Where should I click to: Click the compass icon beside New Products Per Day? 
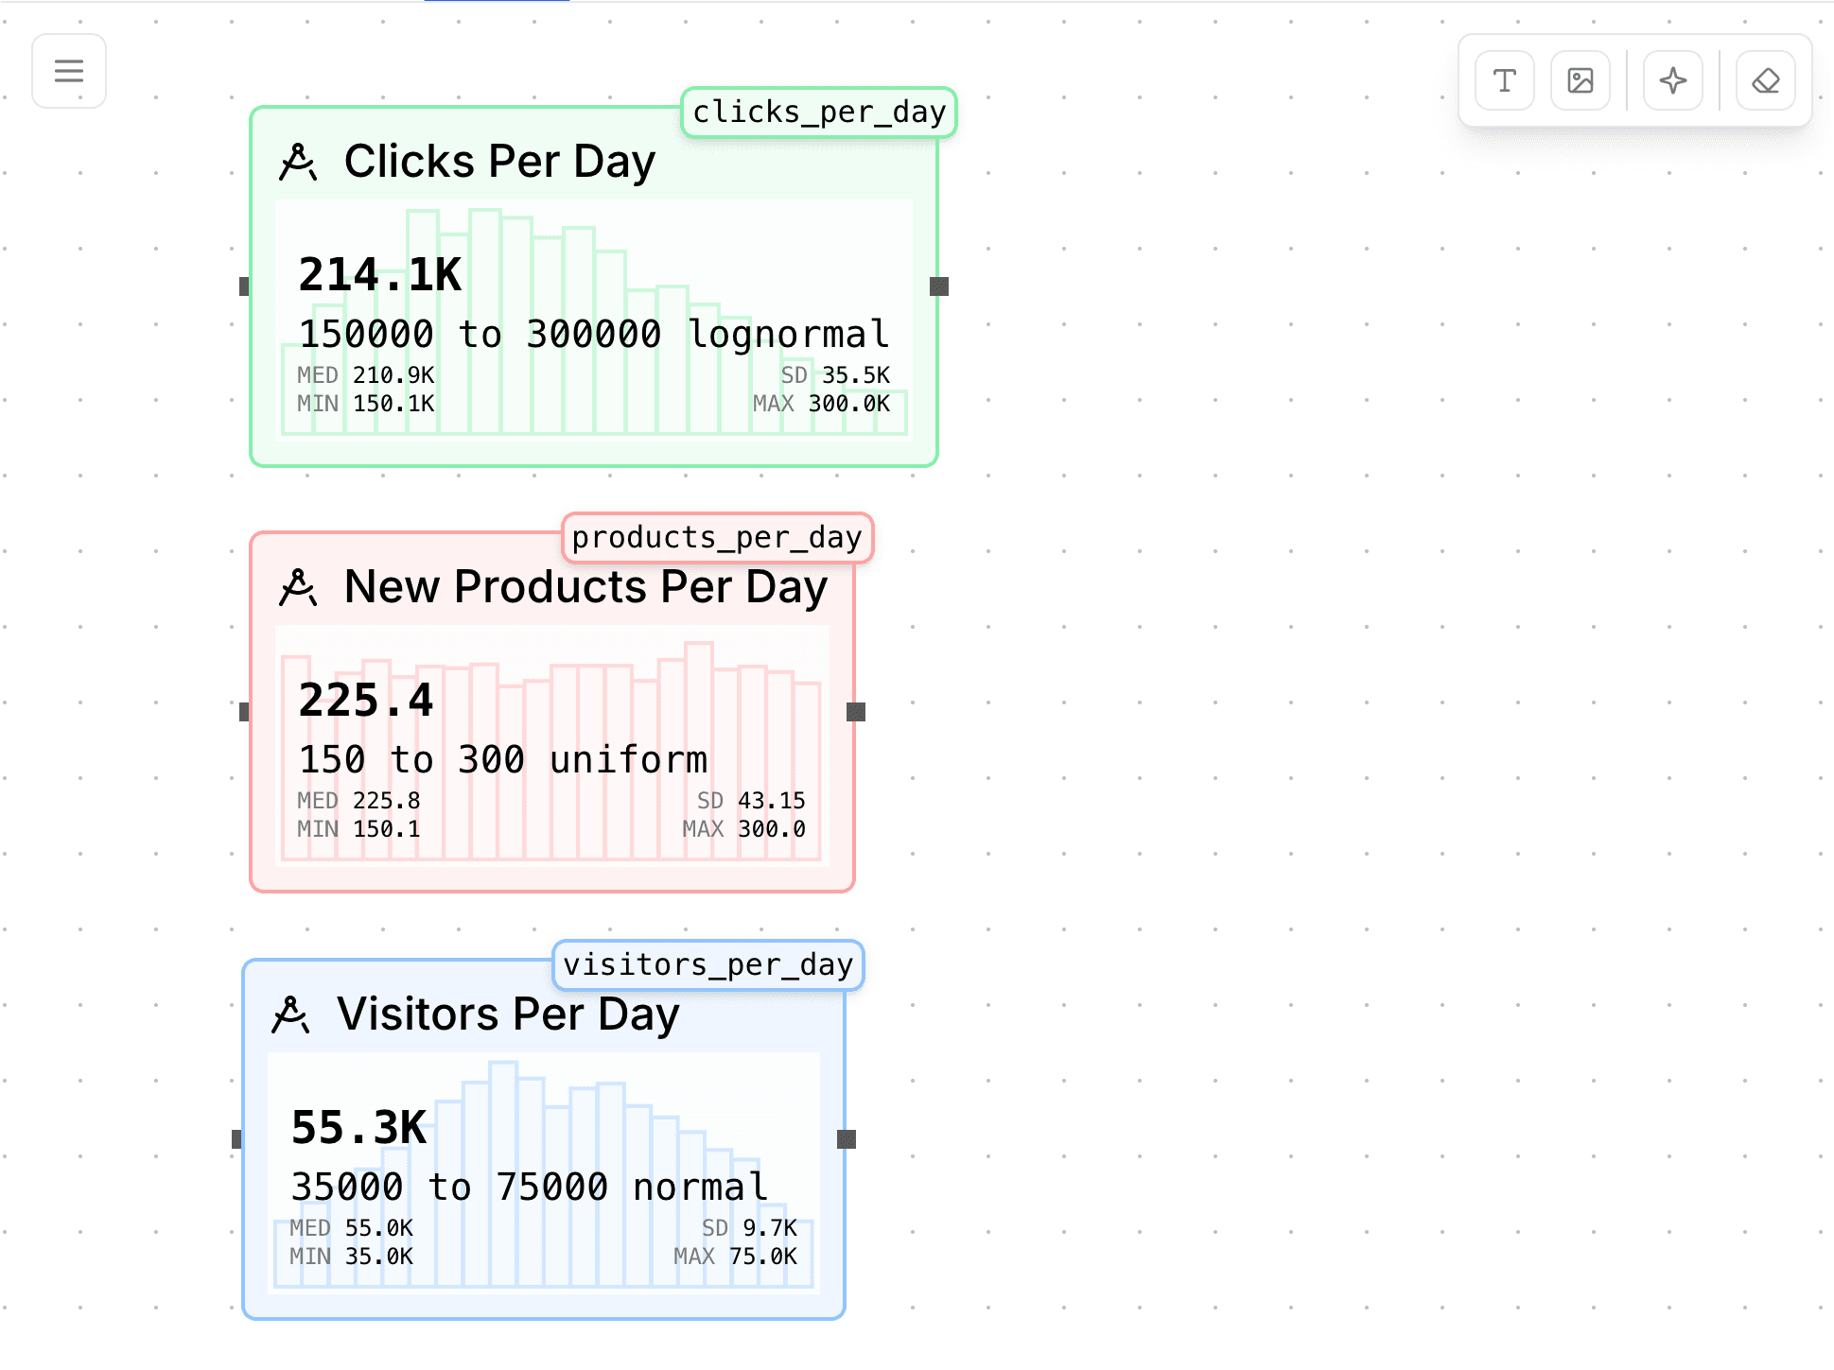point(298,587)
